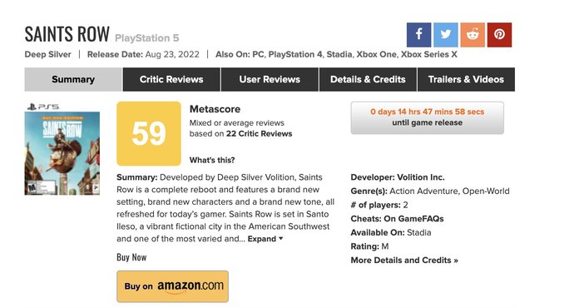
Task: Select the Summary tab
Action: pyautogui.click(x=73, y=79)
